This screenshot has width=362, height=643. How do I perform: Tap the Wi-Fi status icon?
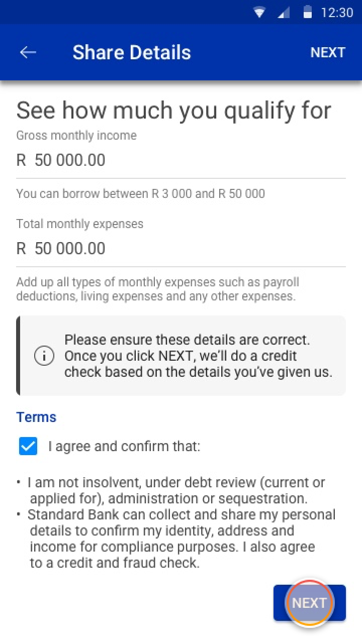pyautogui.click(x=259, y=13)
